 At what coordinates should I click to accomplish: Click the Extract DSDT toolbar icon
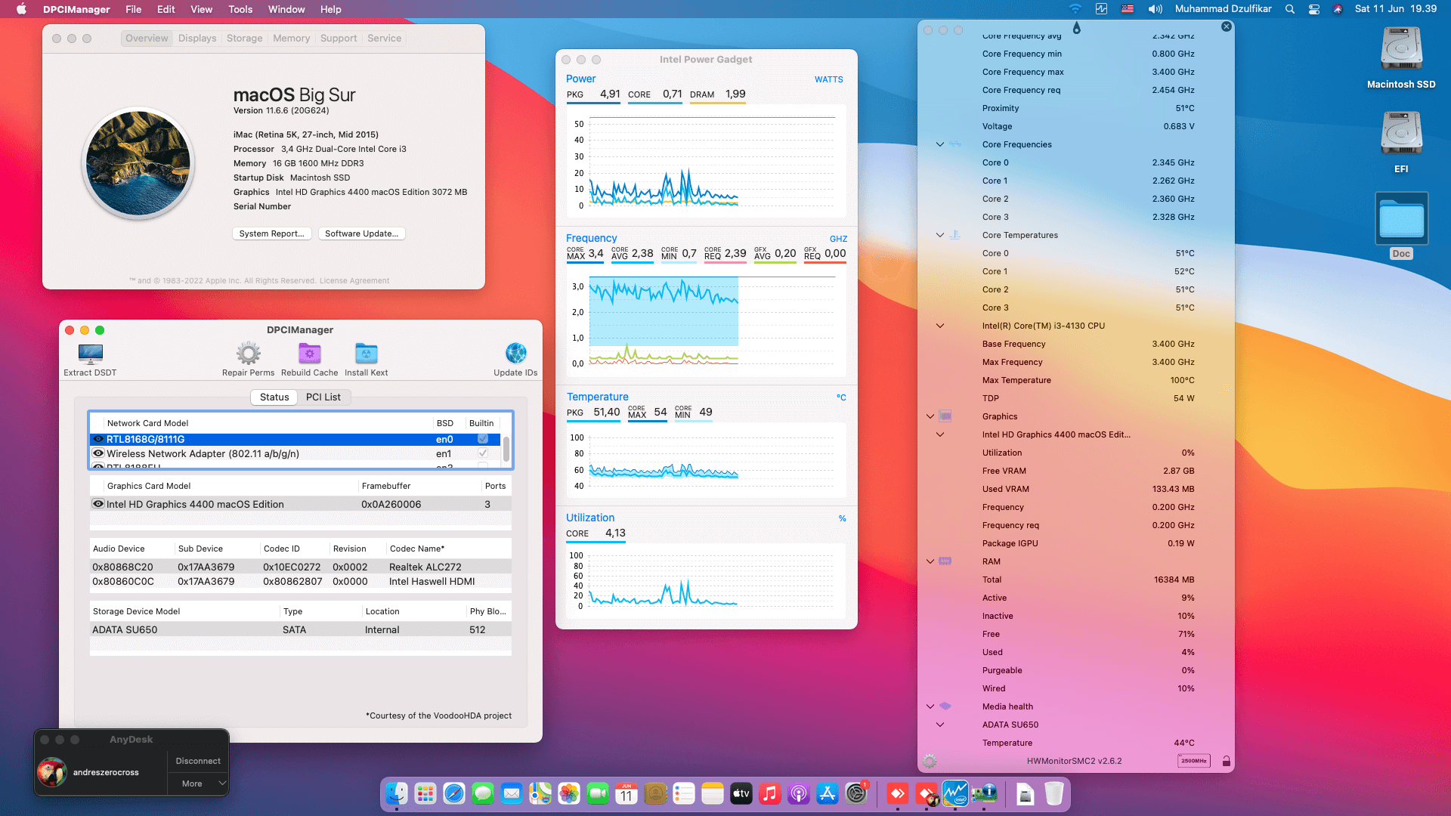point(90,354)
